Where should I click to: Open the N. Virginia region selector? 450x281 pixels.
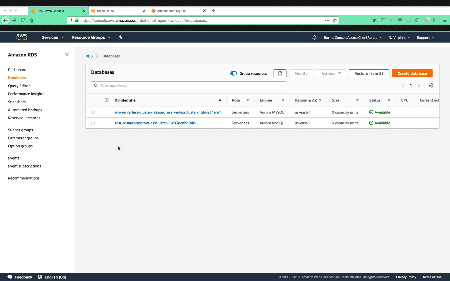[399, 37]
